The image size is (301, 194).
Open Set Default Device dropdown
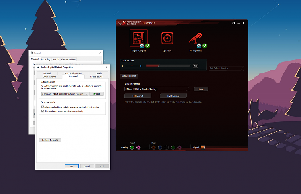click(x=226, y=68)
